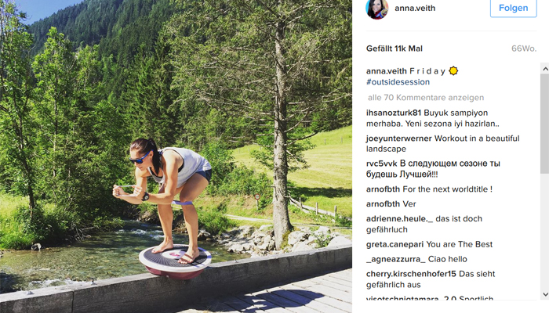Open cherry.kirschenhofer15's profile from comment

coord(411,274)
